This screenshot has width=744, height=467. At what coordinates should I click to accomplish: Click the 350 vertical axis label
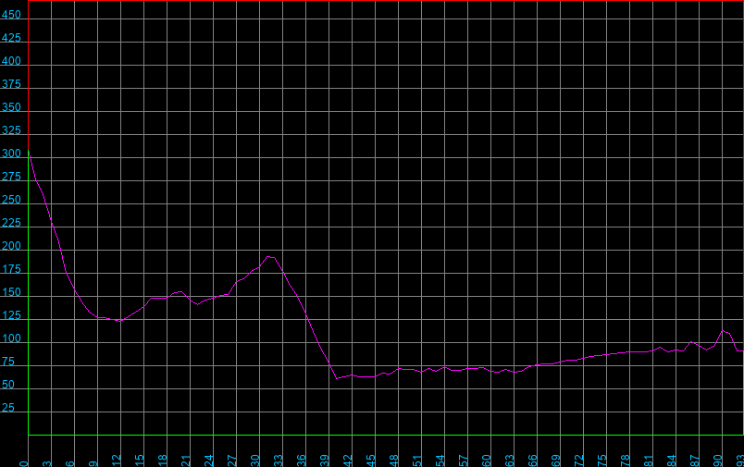(x=11, y=107)
